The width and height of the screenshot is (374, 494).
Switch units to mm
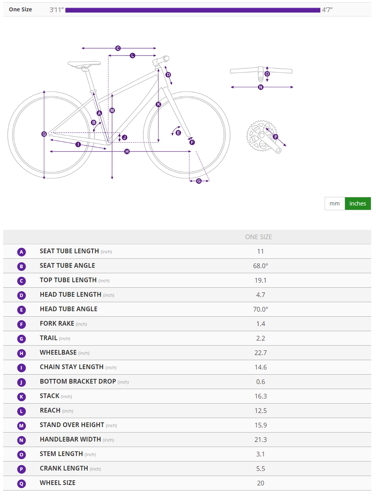point(334,204)
